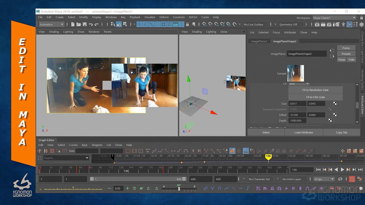Click the tween A to B slider handle
365x205 pixels.
point(179,188)
